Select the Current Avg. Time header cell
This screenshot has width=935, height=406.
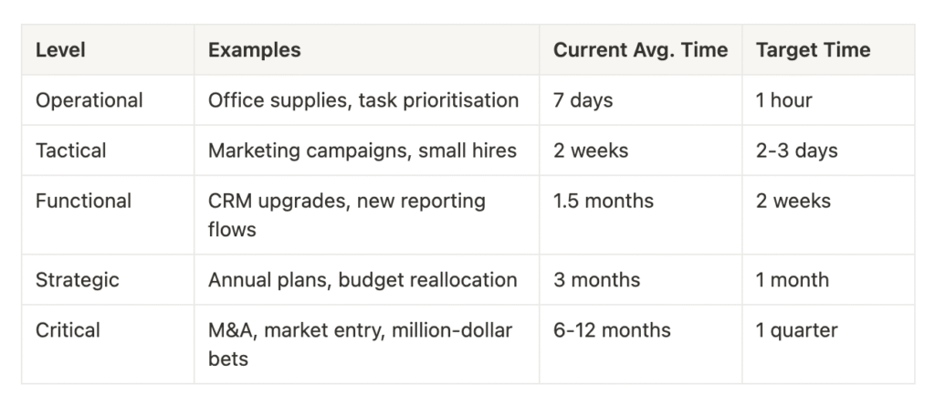point(640,49)
